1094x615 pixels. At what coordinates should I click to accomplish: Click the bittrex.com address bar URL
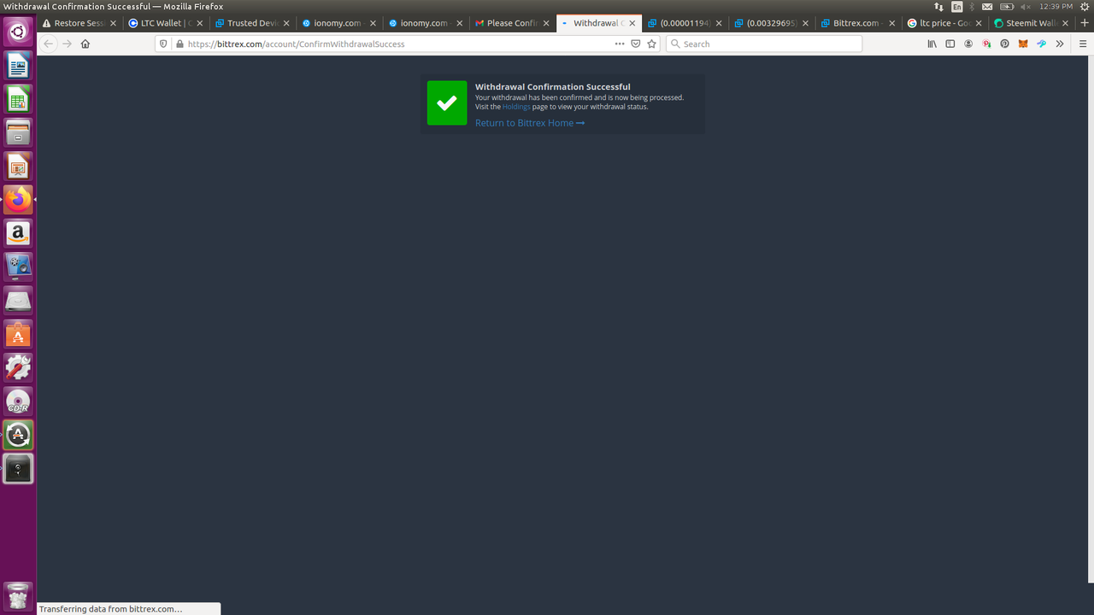(297, 44)
